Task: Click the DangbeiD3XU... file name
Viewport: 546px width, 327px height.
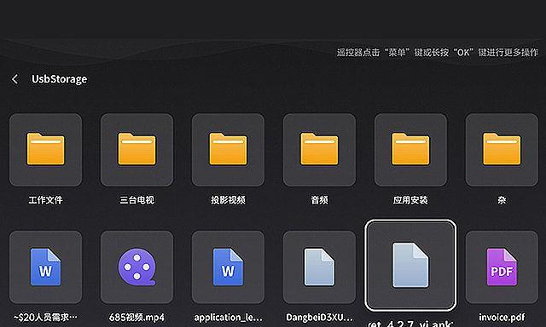Action: click(319, 318)
